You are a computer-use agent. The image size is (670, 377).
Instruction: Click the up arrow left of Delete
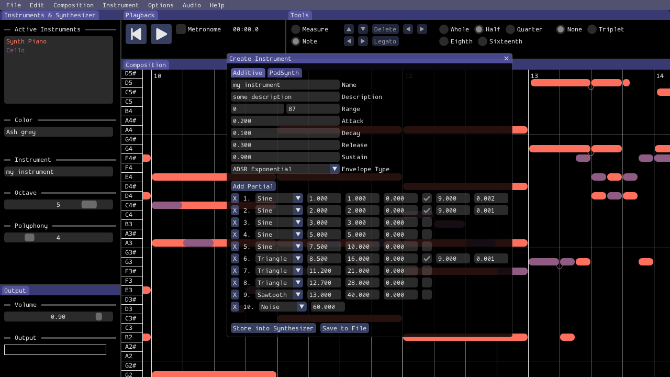click(349, 29)
